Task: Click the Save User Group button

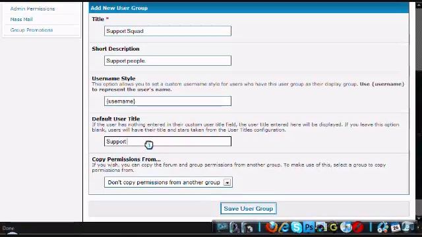Action: point(249,209)
